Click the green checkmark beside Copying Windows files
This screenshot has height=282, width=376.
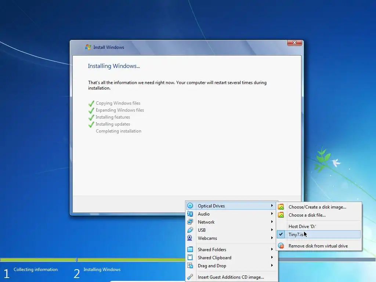(91, 104)
